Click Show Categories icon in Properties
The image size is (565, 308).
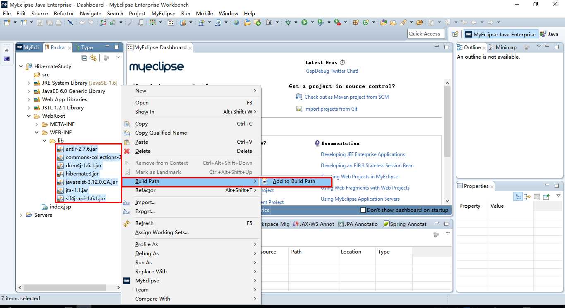pos(518,197)
